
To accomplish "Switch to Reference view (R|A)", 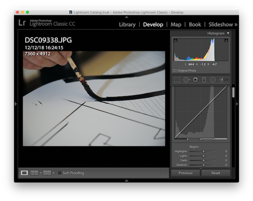I will (35, 173).
